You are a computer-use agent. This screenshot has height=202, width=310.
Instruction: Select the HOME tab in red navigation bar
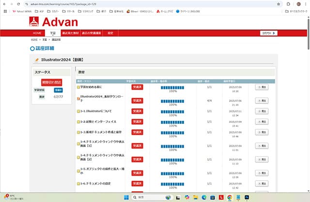pos(37,33)
